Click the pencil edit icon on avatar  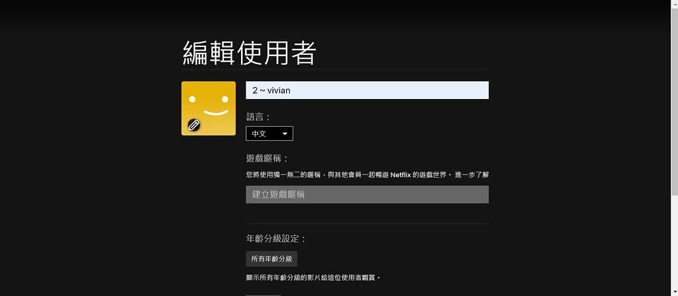pos(194,124)
